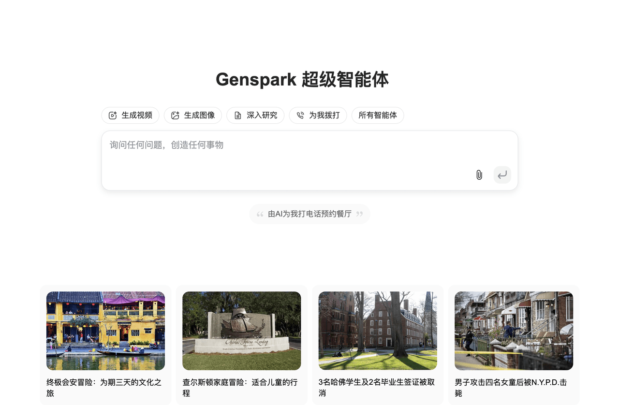Image resolution: width=619 pixels, height=405 pixels.
Task: Click the Genspark 超级智能体 heading
Action: (x=302, y=79)
